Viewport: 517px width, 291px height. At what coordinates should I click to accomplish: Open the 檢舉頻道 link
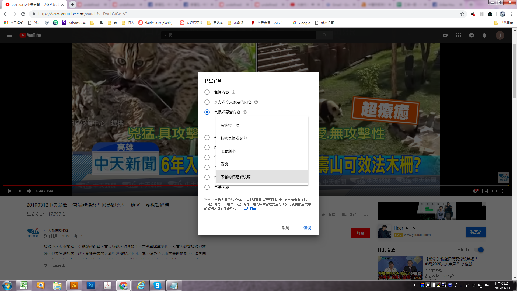pos(249,209)
